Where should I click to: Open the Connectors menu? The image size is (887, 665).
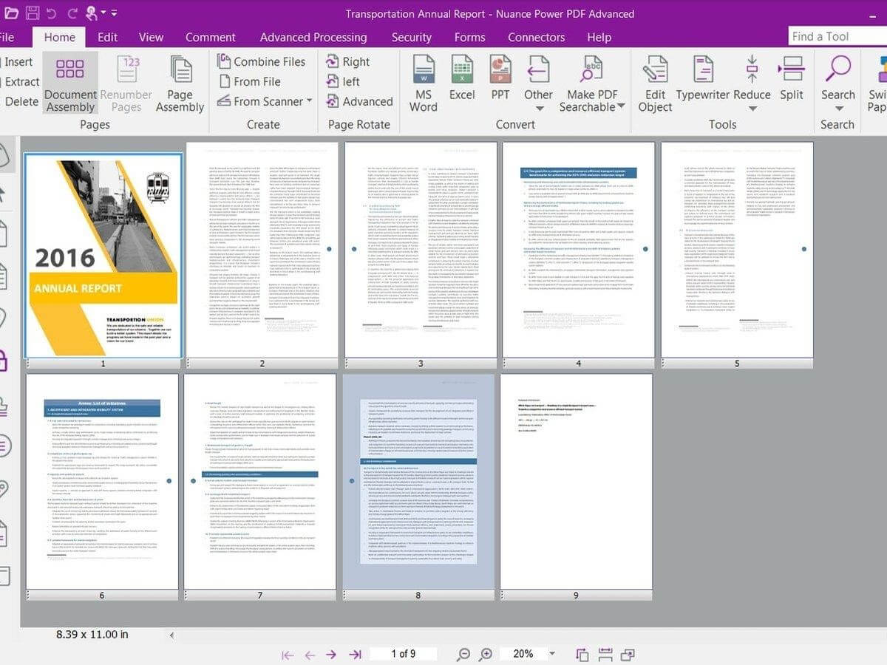535,37
